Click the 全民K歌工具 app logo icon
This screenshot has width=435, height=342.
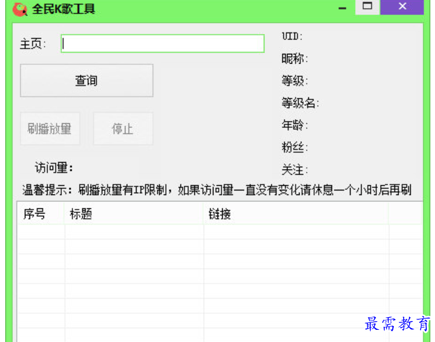point(20,9)
